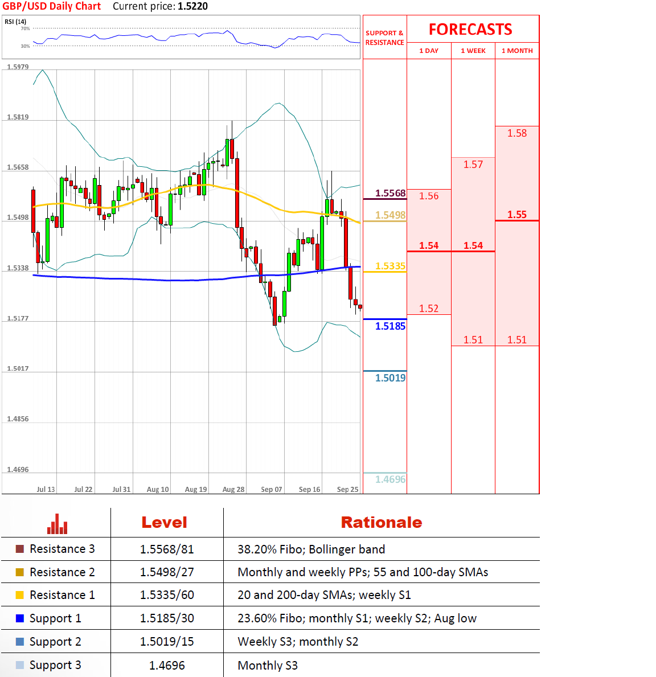This screenshot has height=677, width=656.
Task: Click the 1 DAY forecast column header
Action: click(429, 51)
